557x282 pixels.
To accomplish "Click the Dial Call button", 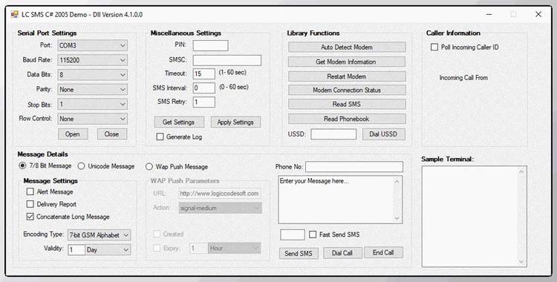I will pos(342,253).
